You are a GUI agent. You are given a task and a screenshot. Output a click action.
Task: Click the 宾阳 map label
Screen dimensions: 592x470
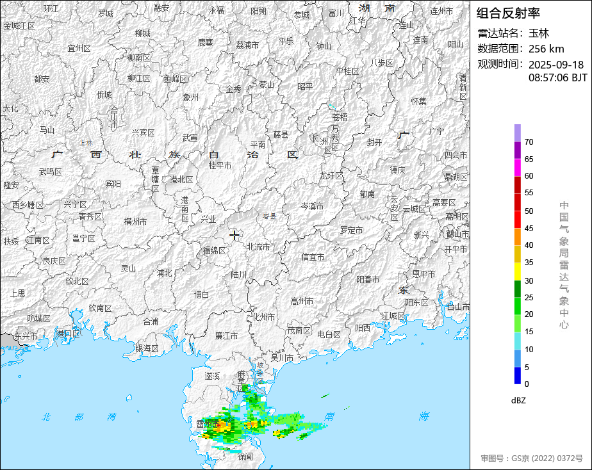pos(113,184)
